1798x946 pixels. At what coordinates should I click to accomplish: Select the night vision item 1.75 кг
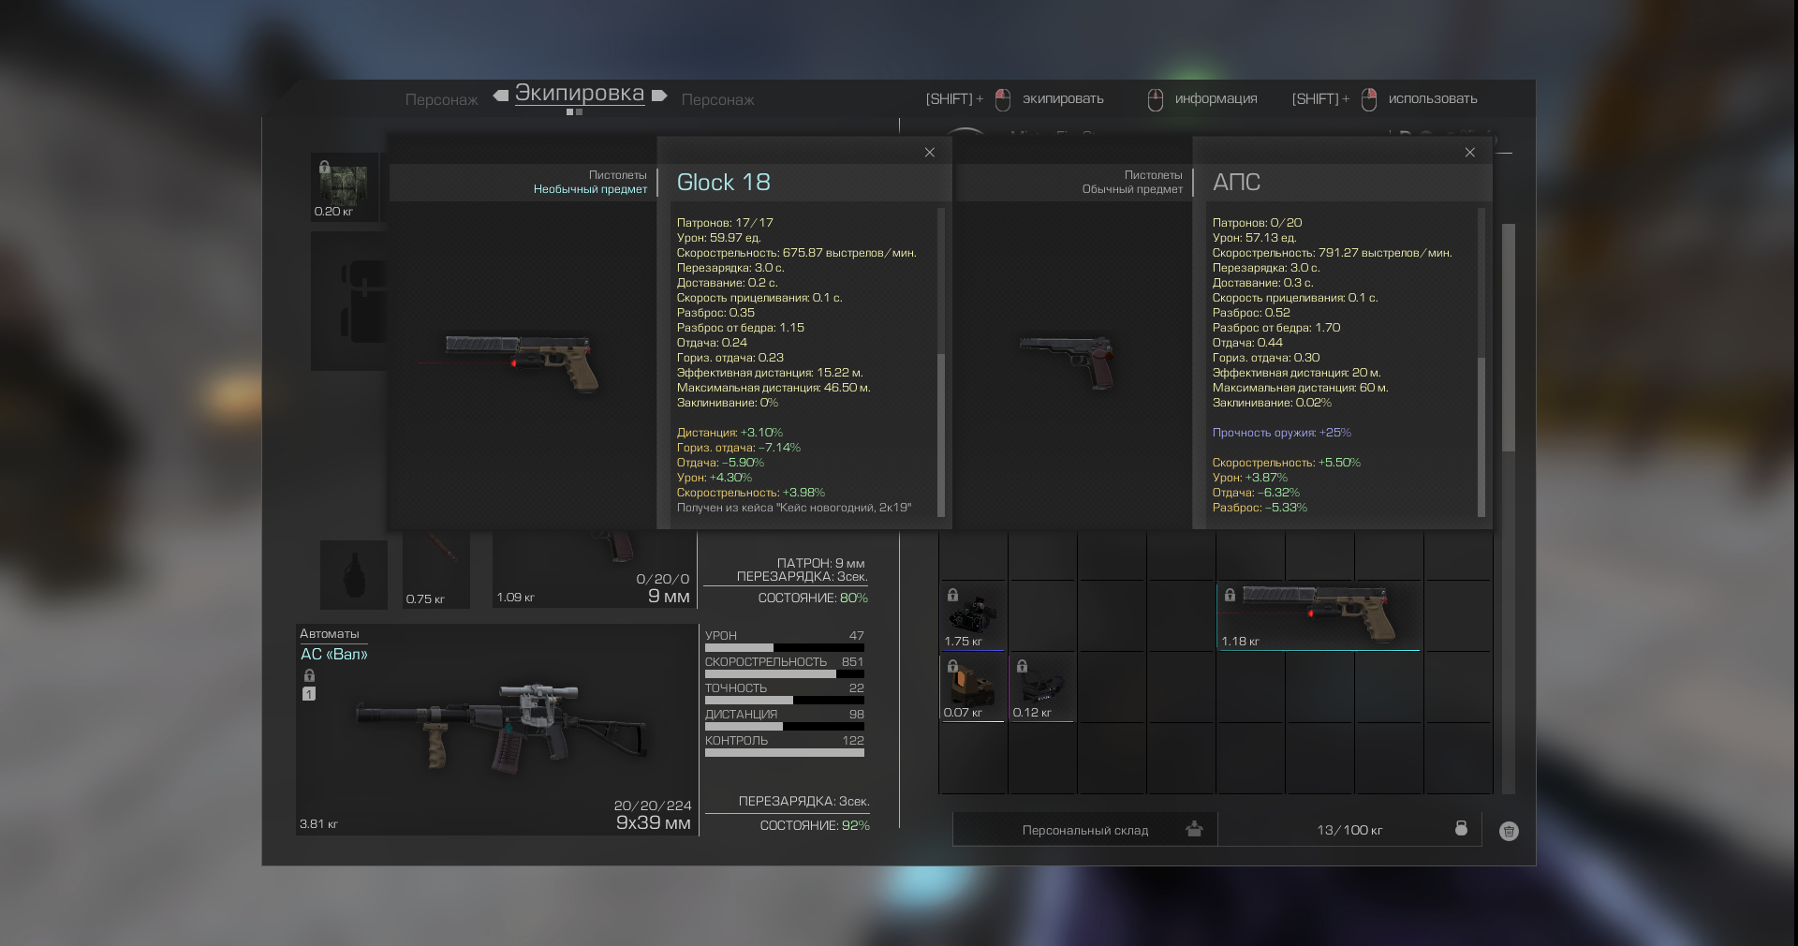[x=972, y=615]
